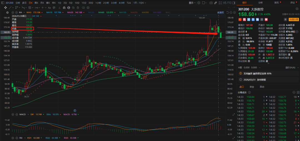The image size is (300, 141).
Task: Select the crosshair move cursor tool
Action: click(5, 8)
